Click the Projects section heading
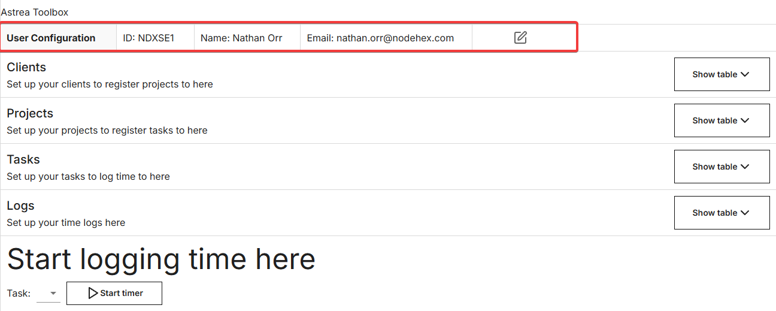Screen dimensions: 776x311 pyautogui.click(x=30, y=113)
